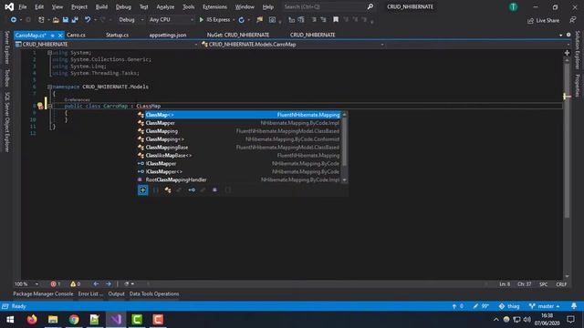
Task: Open the Output panel tab
Action: (116, 293)
